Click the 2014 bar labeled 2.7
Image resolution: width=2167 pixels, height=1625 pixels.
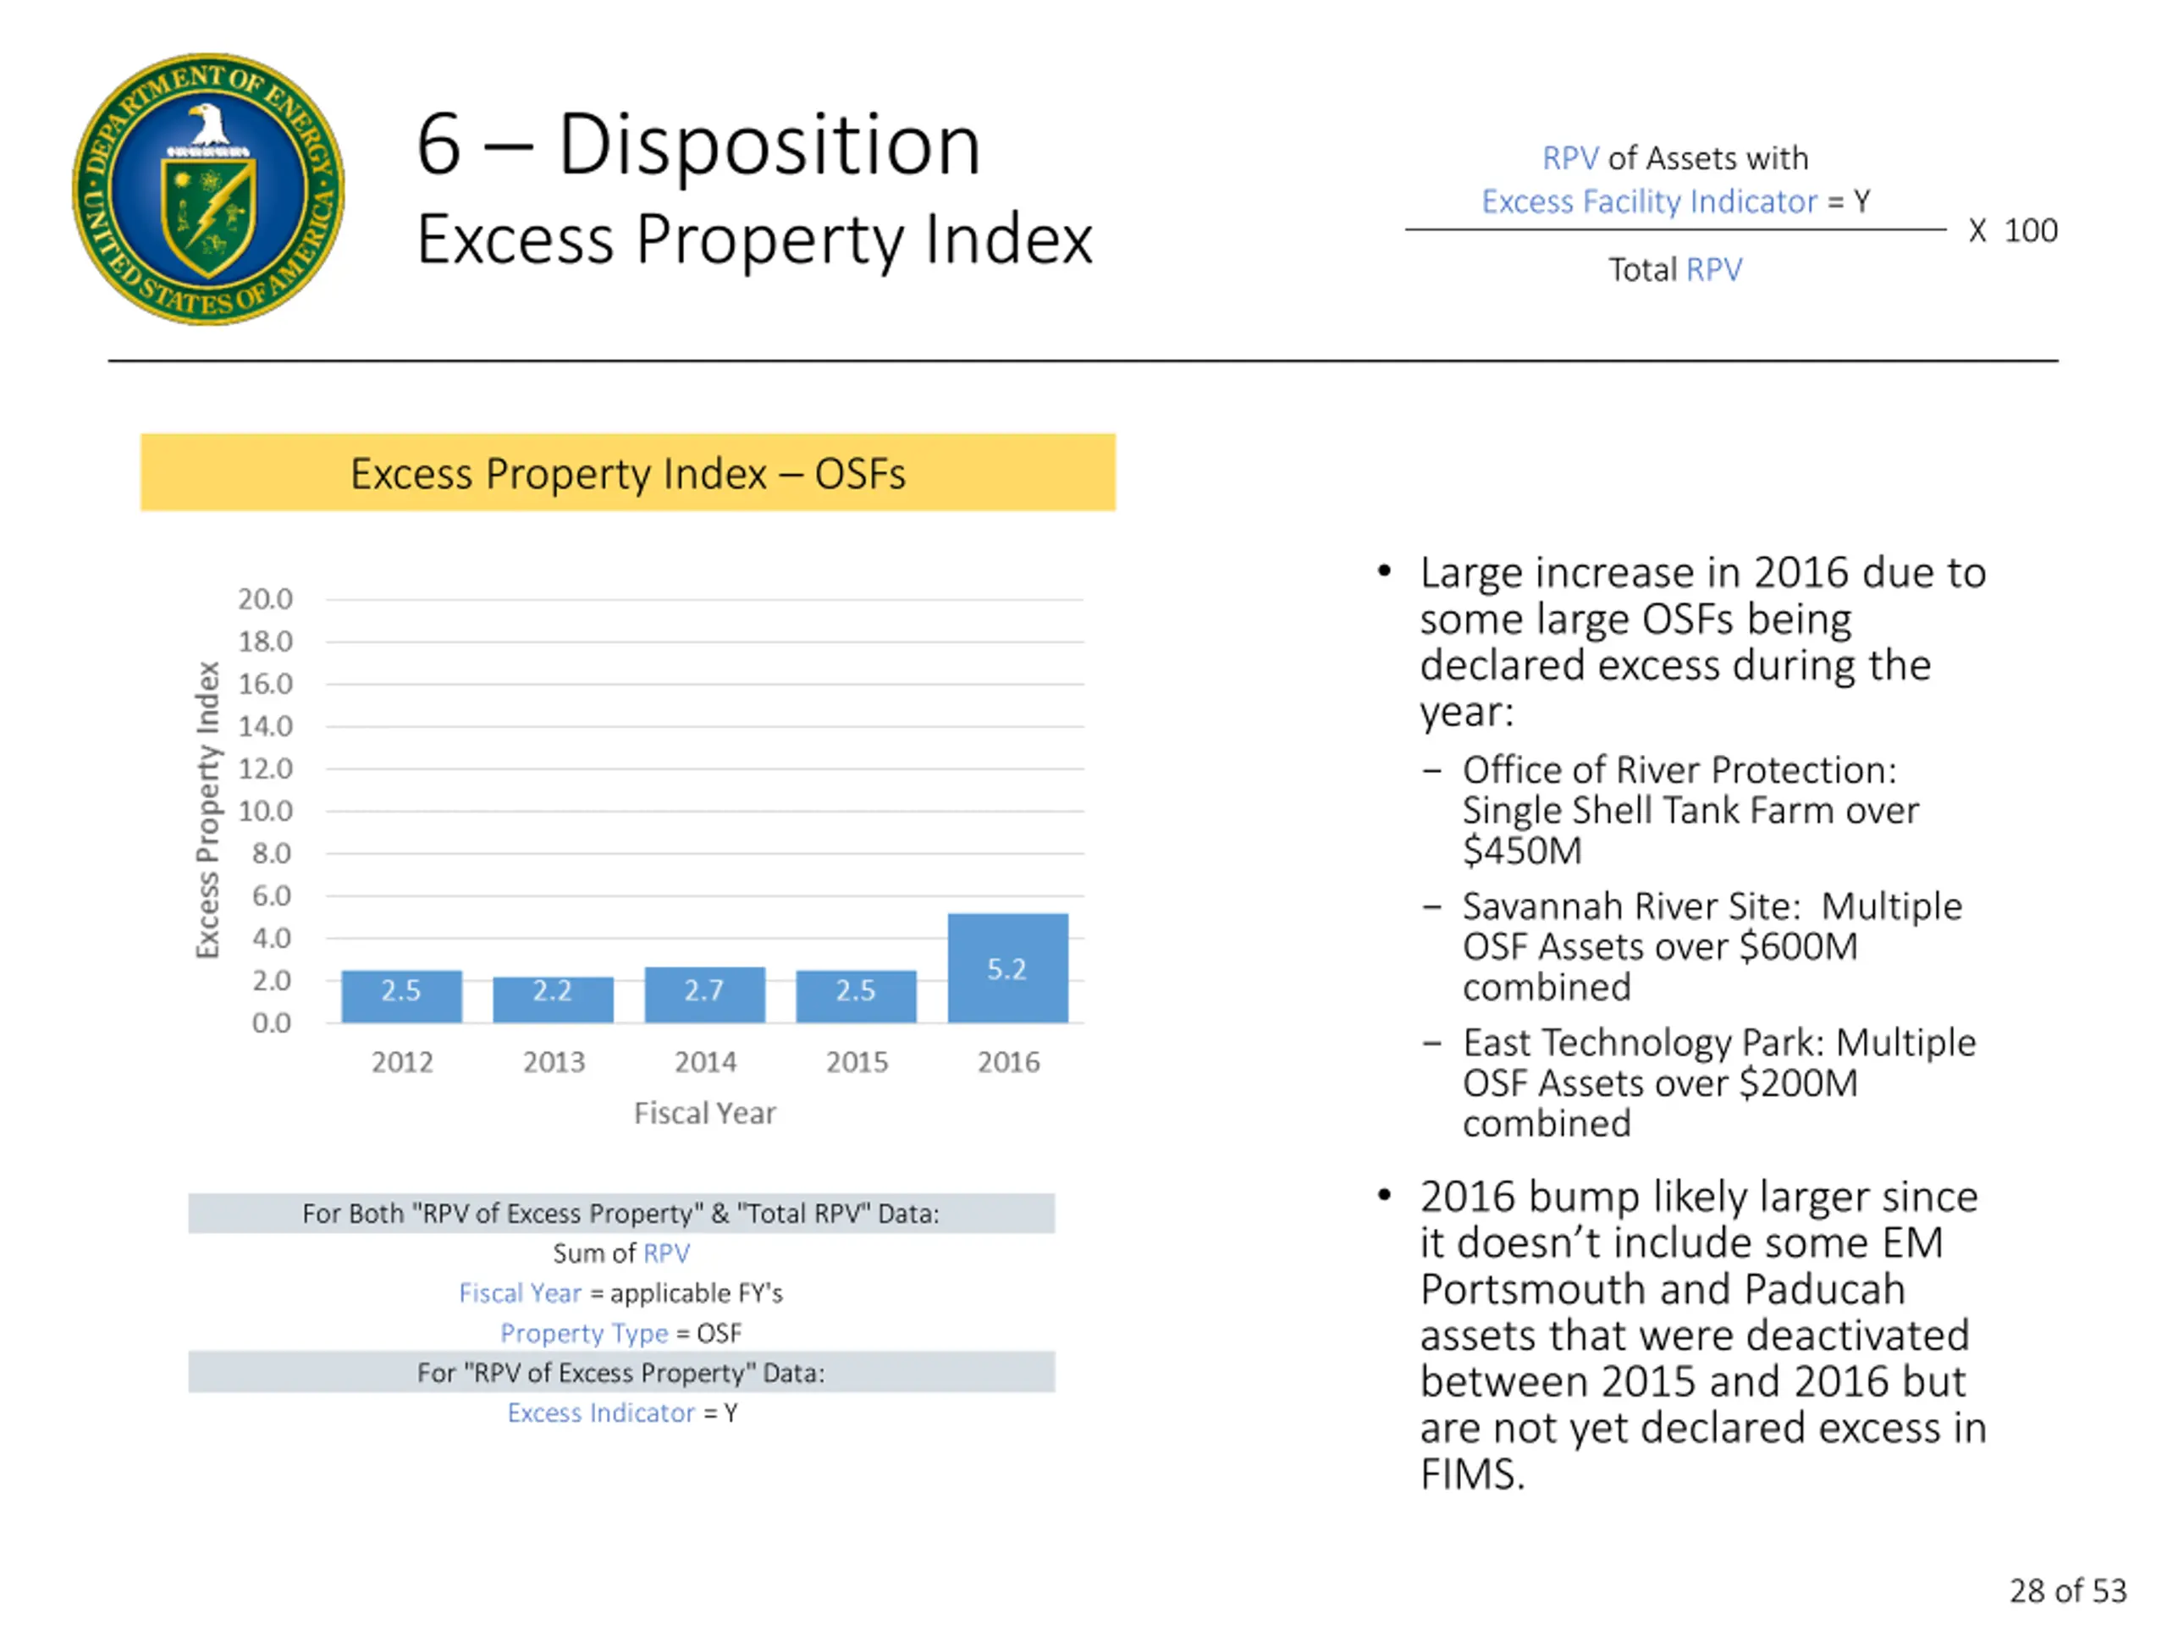click(704, 994)
